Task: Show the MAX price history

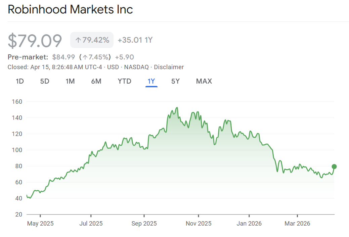Action: pos(204,81)
